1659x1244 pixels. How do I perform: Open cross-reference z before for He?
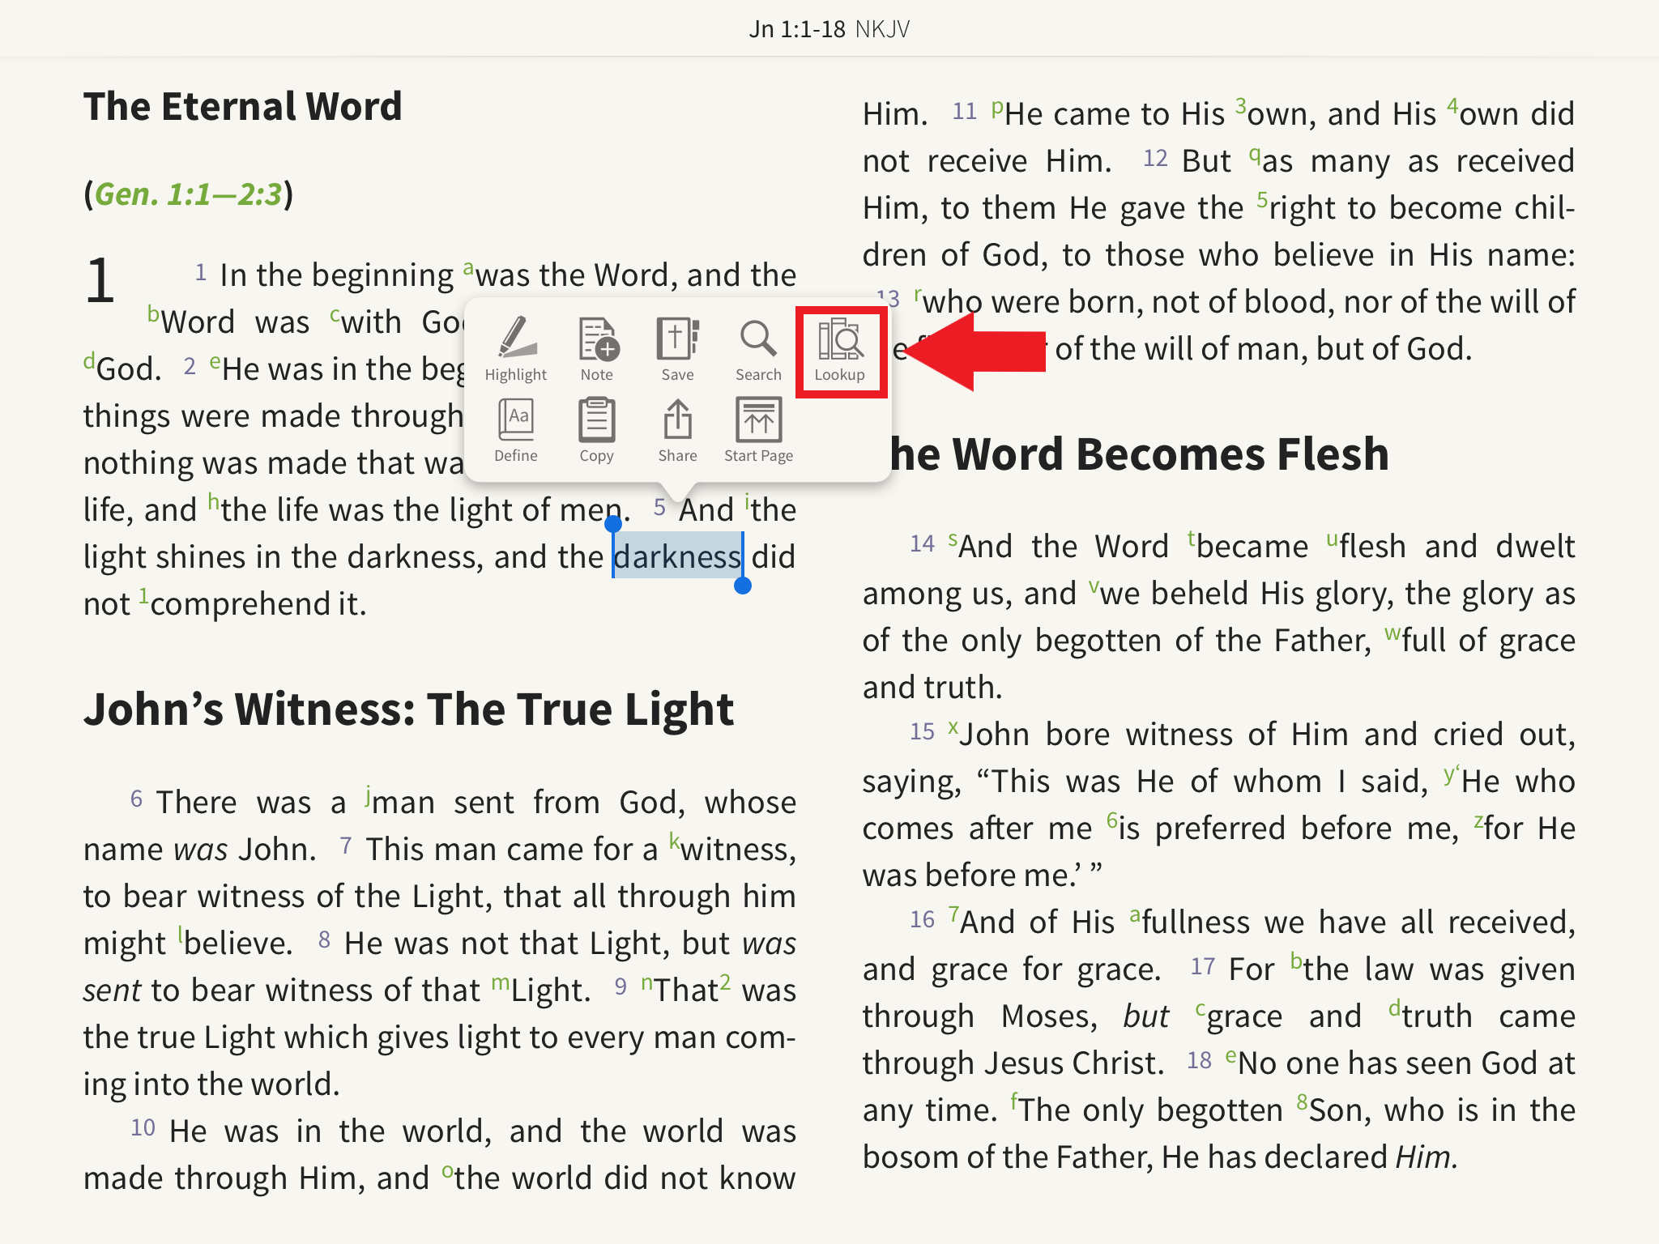pyautogui.click(x=1479, y=821)
